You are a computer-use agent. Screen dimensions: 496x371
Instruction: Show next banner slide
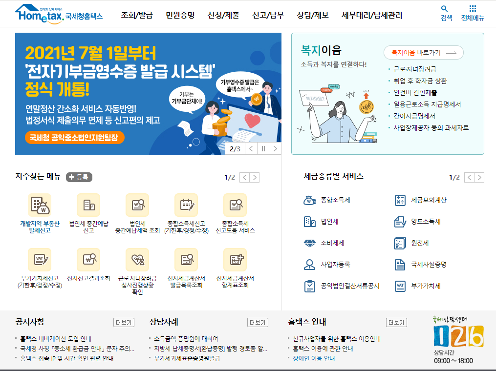click(275, 149)
